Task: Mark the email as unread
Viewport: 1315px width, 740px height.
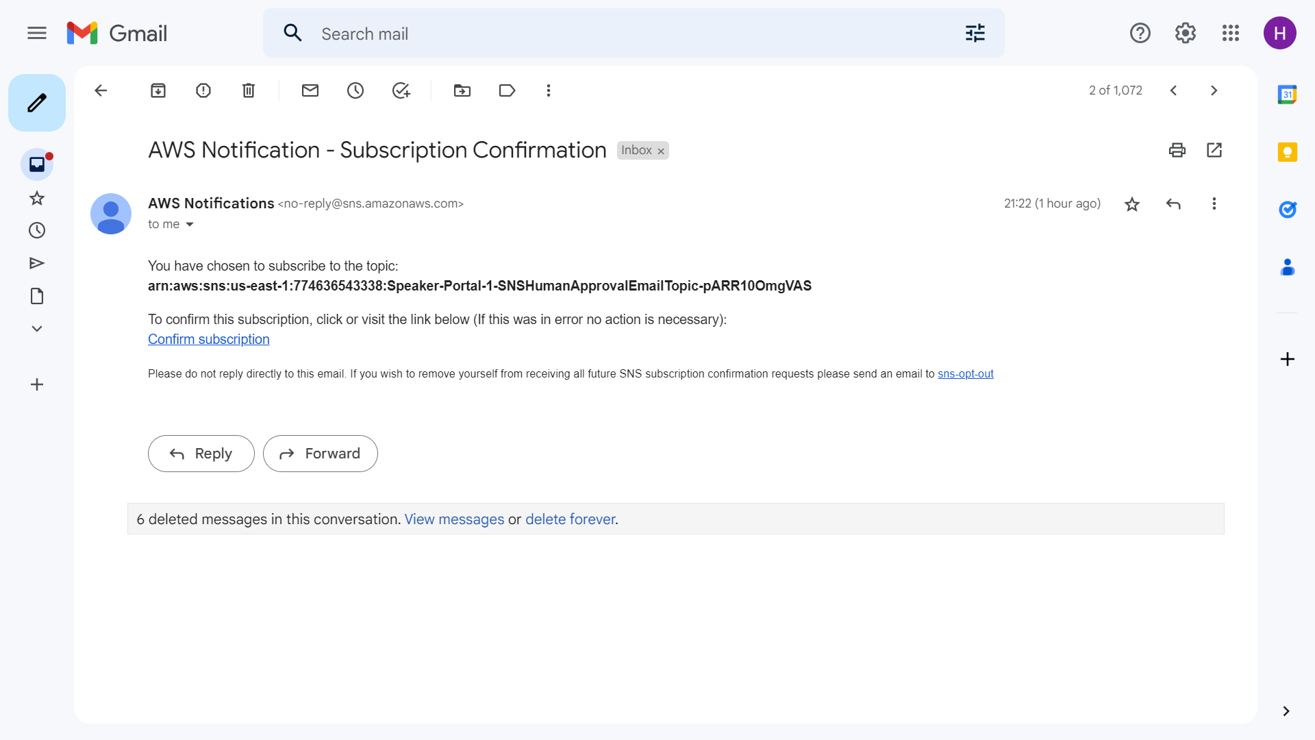Action: [x=310, y=90]
